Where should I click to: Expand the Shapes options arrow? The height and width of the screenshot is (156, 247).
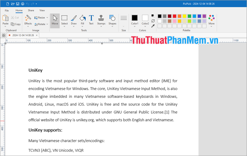pyautogui.click(x=112, y=26)
